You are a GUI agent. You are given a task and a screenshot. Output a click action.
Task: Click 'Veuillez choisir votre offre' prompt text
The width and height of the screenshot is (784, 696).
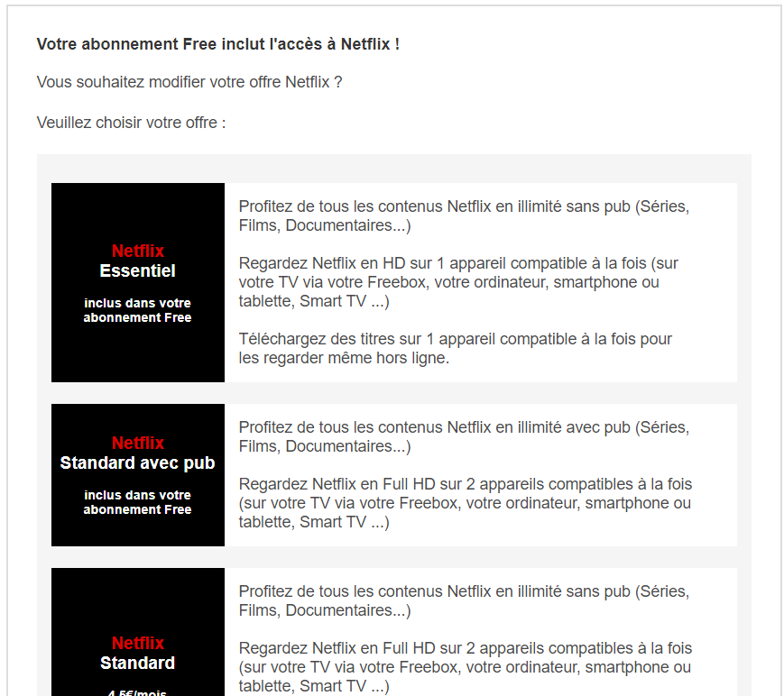(131, 123)
